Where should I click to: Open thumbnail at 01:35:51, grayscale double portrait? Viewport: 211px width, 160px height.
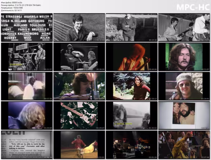[x=132, y=116]
